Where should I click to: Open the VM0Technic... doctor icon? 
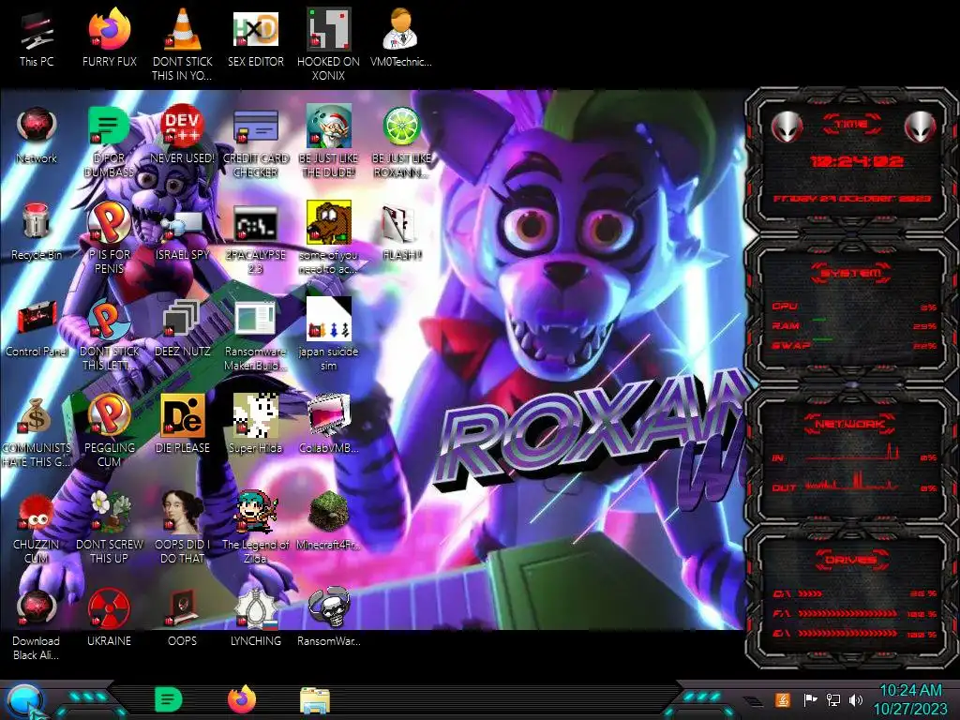click(400, 37)
